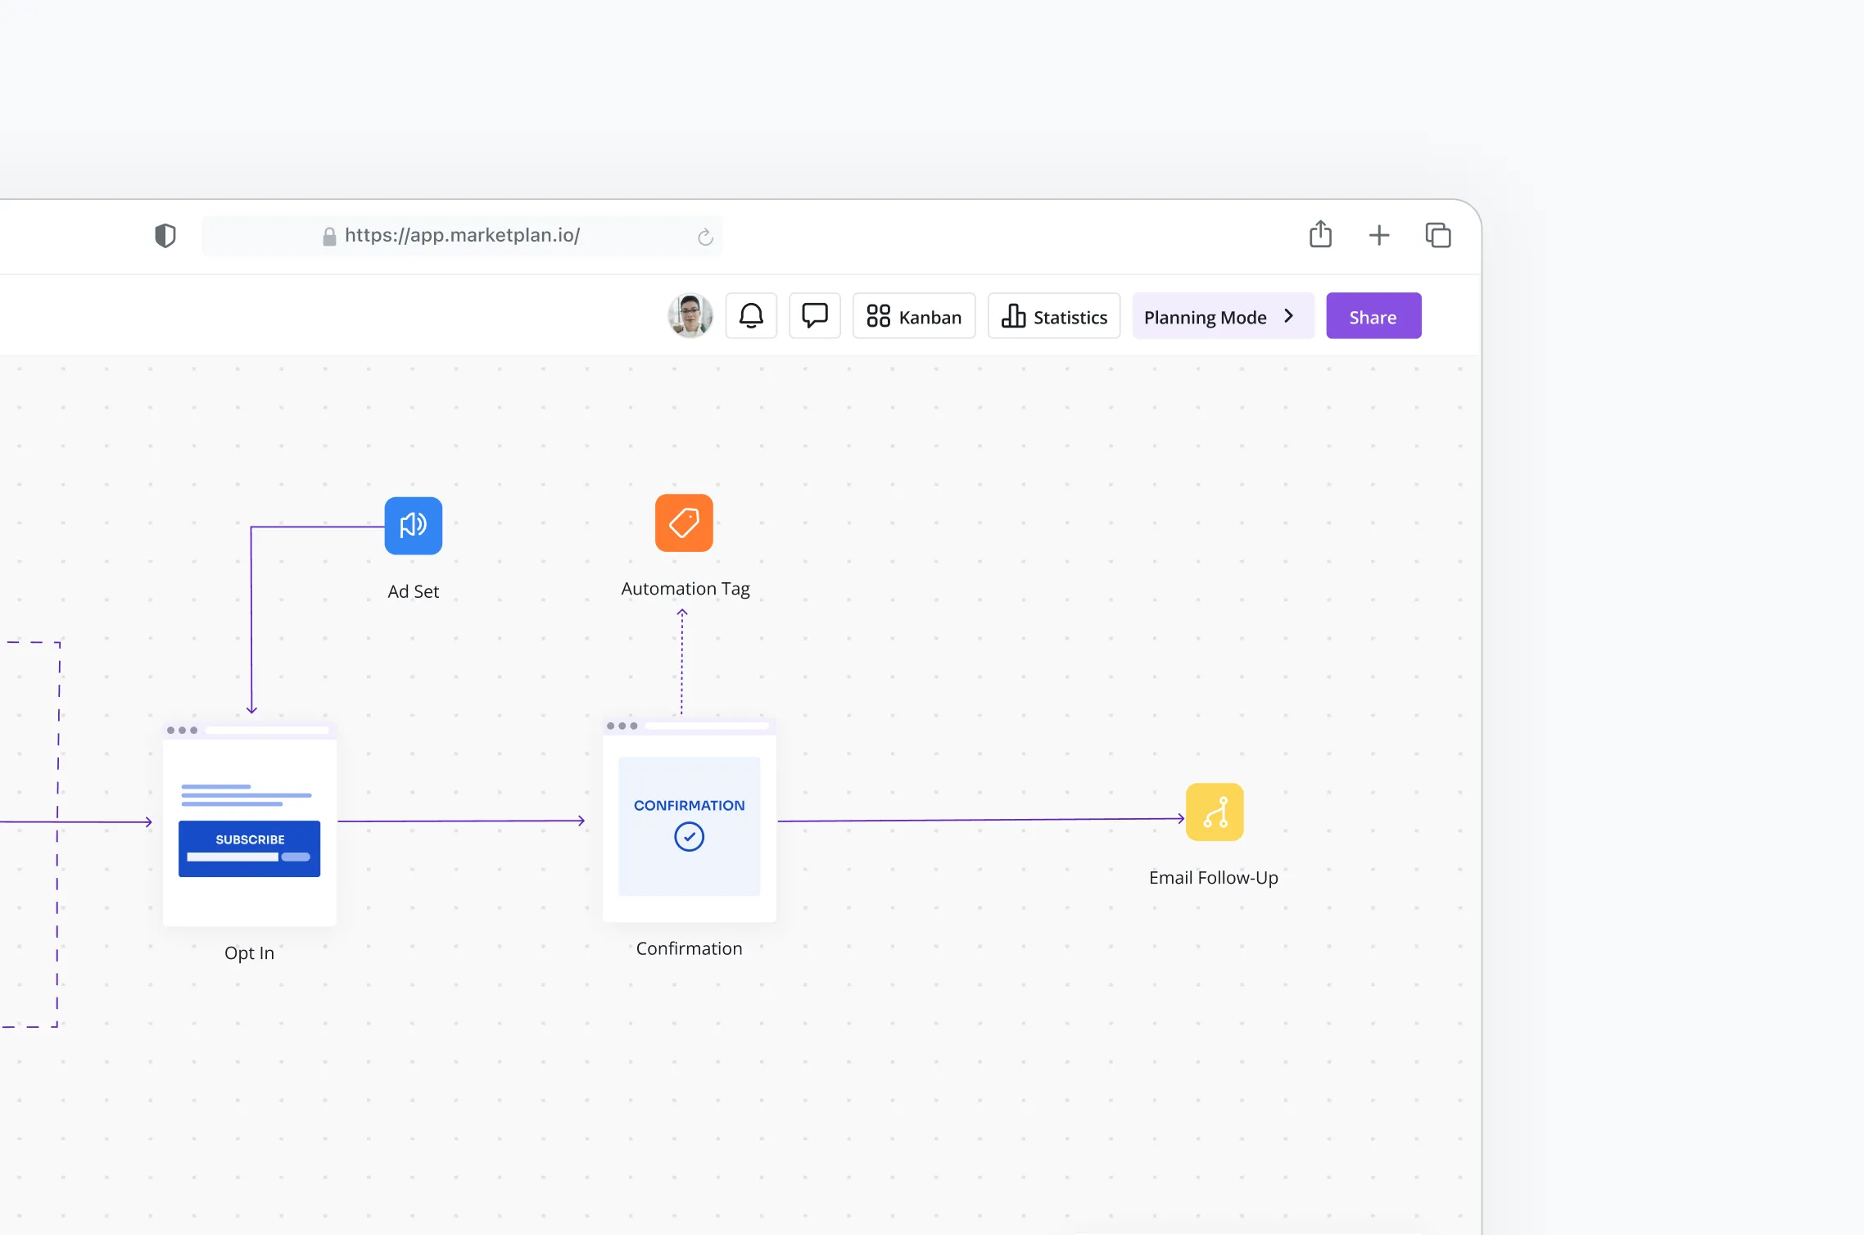Select the Opt In page thumbnail
This screenshot has height=1235, width=1864.
[x=250, y=826]
